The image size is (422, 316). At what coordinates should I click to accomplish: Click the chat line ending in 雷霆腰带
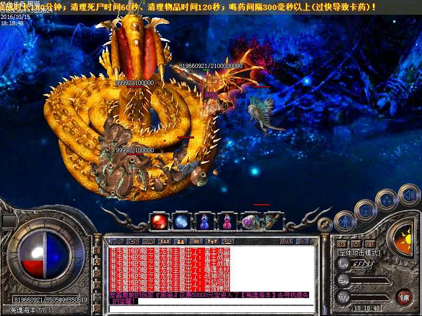point(169,289)
